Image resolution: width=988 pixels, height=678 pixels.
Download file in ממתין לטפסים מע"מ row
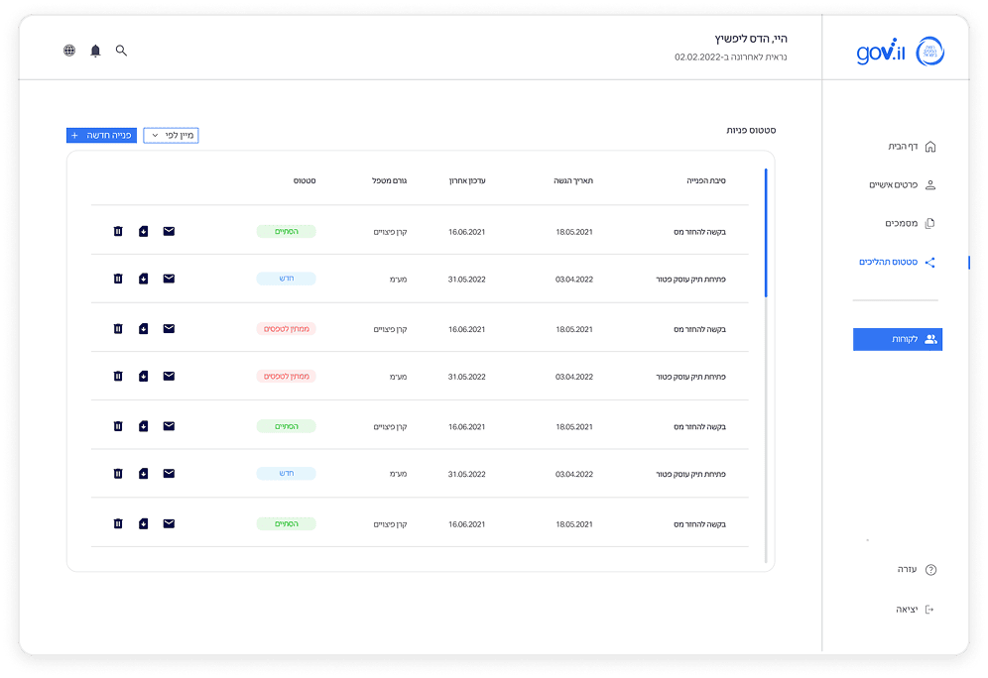[144, 376]
